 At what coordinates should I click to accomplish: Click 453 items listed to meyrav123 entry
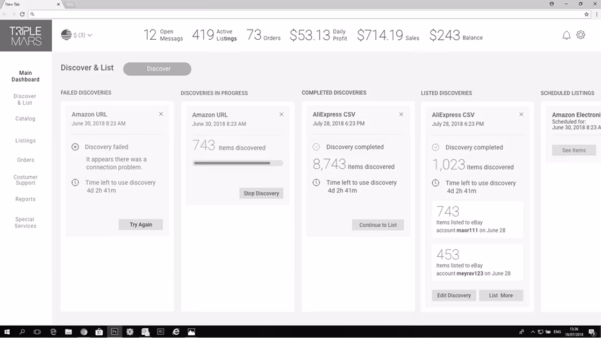pyautogui.click(x=477, y=263)
